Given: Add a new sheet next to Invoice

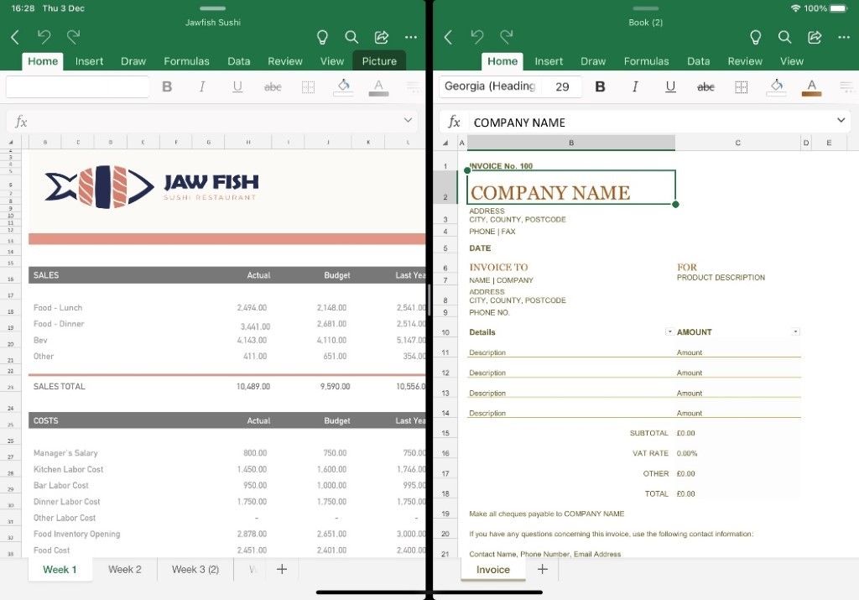Looking at the screenshot, I should pyautogui.click(x=543, y=569).
